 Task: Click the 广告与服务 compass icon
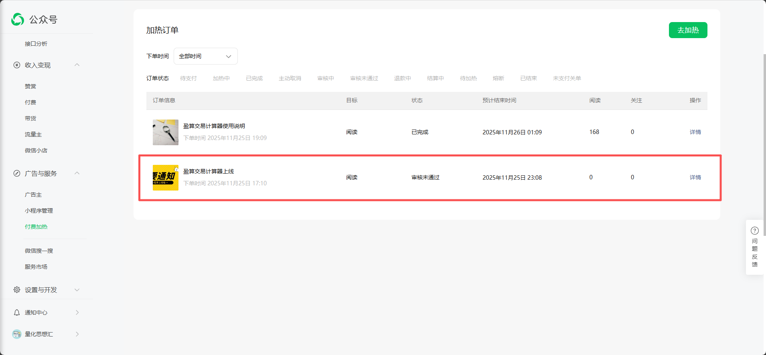[17, 173]
